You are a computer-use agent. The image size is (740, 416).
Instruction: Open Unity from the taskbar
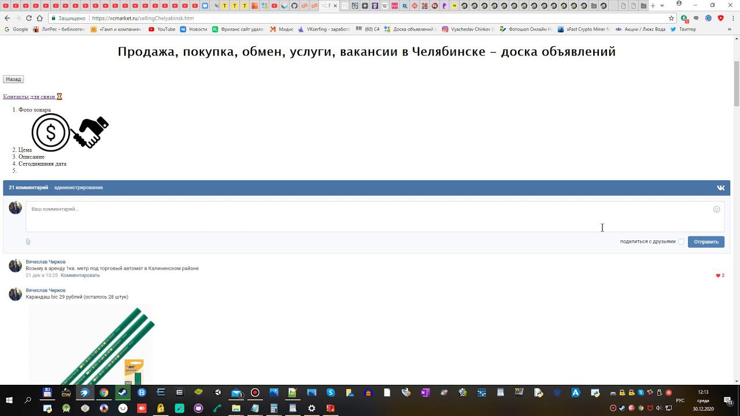point(217,392)
